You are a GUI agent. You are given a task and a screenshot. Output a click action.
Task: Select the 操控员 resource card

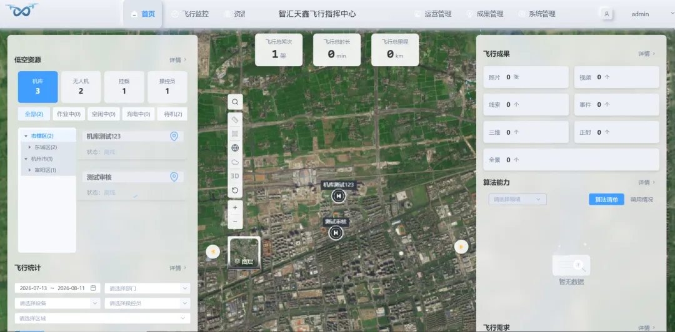[167, 87]
